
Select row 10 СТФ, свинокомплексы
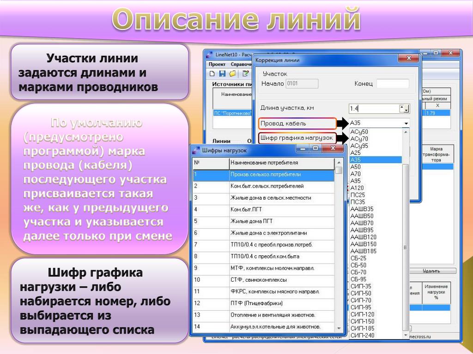coord(263,280)
